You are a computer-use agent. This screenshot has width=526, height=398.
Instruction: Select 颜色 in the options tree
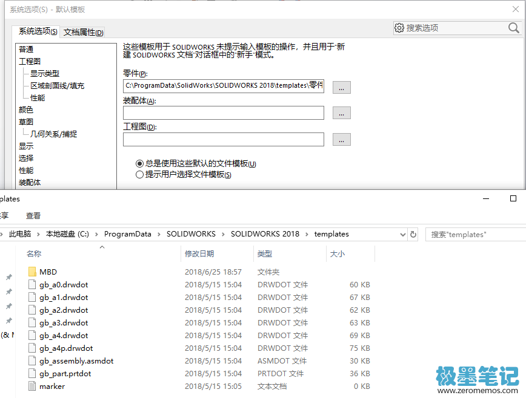coord(26,110)
